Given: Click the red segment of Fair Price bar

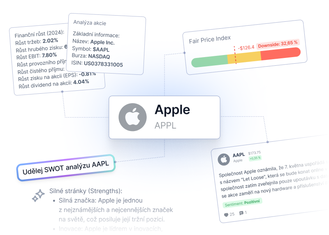Looking at the screenshot, I should click(x=281, y=53).
